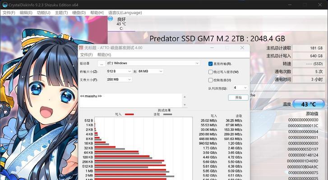Close the CrystalDiskInfo window
328x180 pixels.
[x=320, y=4]
